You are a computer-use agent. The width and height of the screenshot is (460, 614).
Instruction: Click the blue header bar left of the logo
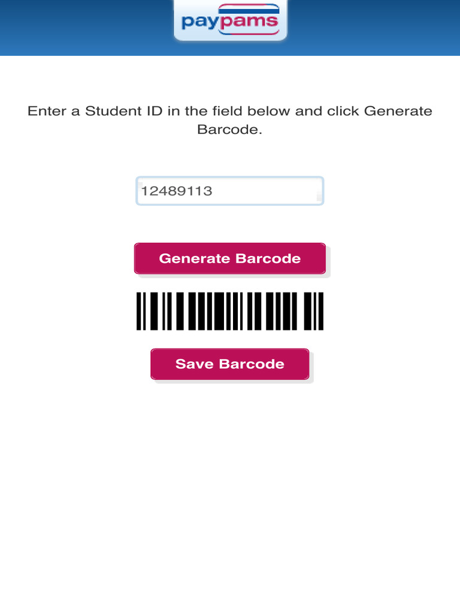click(x=84, y=27)
